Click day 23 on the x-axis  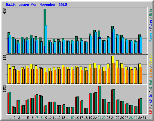(108, 118)
